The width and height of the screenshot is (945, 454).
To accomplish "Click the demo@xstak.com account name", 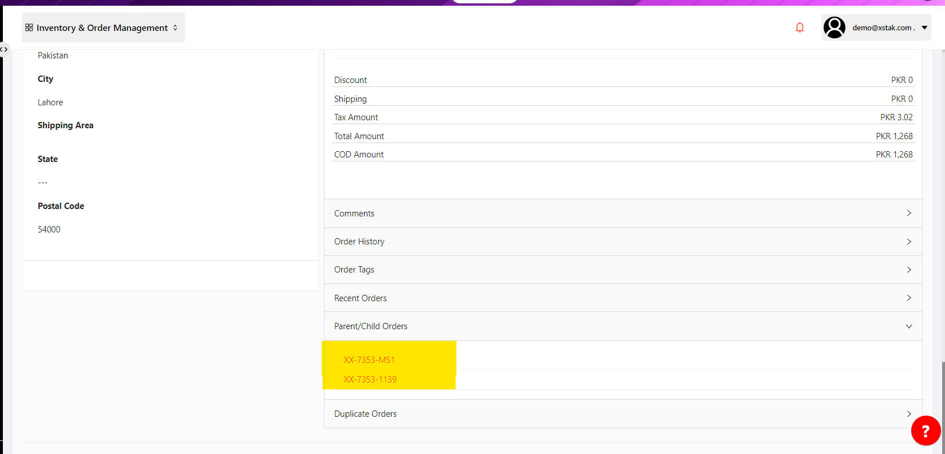I will pyautogui.click(x=882, y=27).
